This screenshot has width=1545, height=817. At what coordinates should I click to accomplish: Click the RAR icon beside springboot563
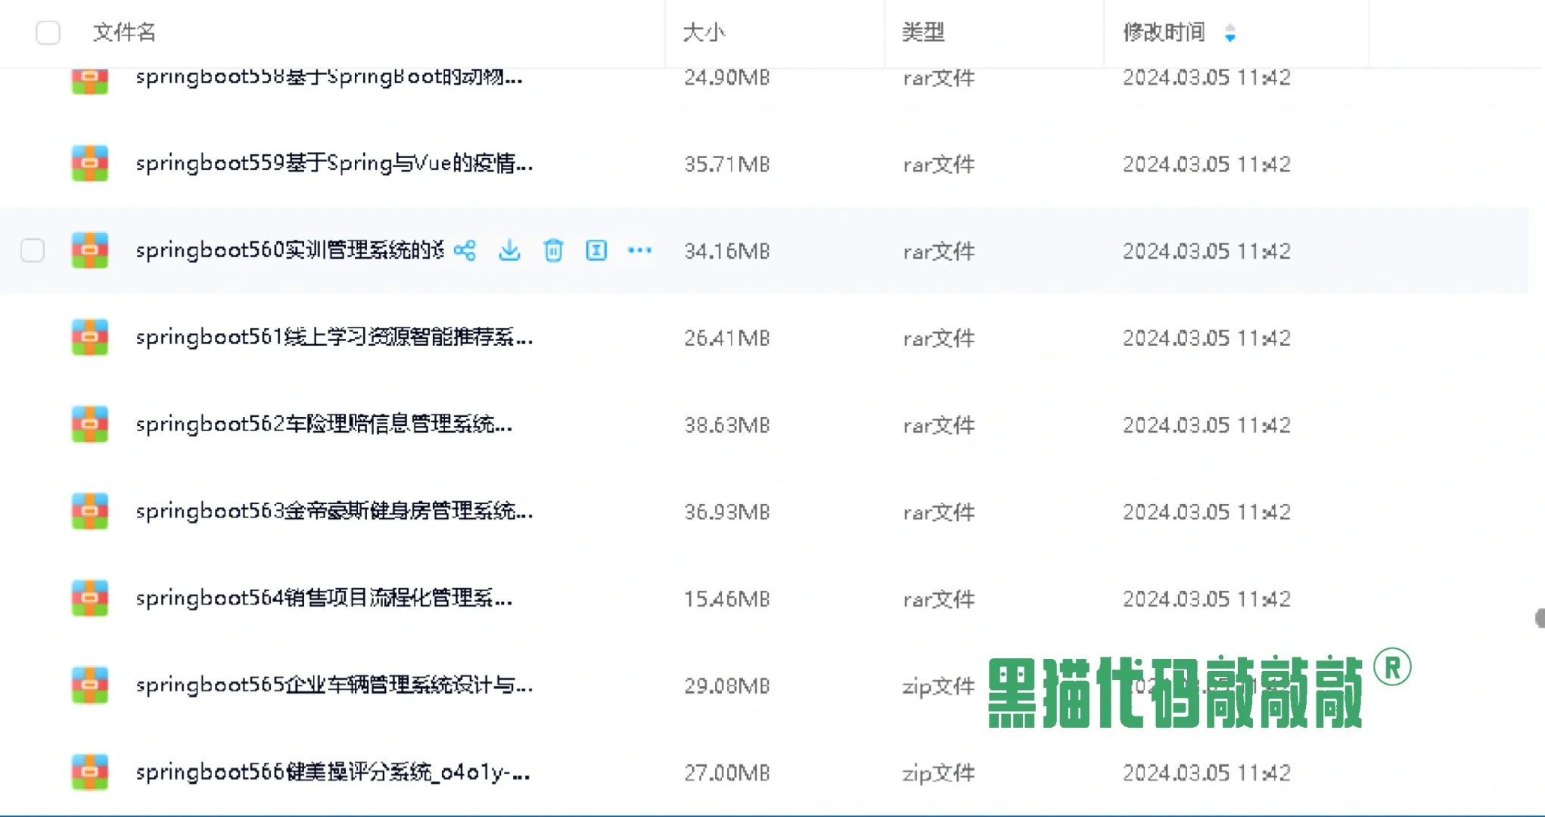pos(89,511)
